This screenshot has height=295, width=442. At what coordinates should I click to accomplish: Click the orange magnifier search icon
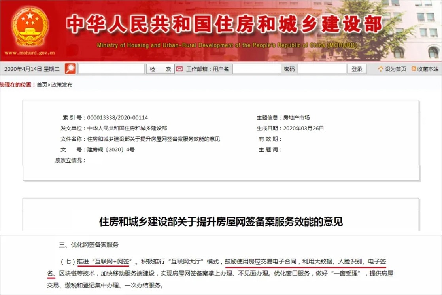pyautogui.click(x=70, y=68)
